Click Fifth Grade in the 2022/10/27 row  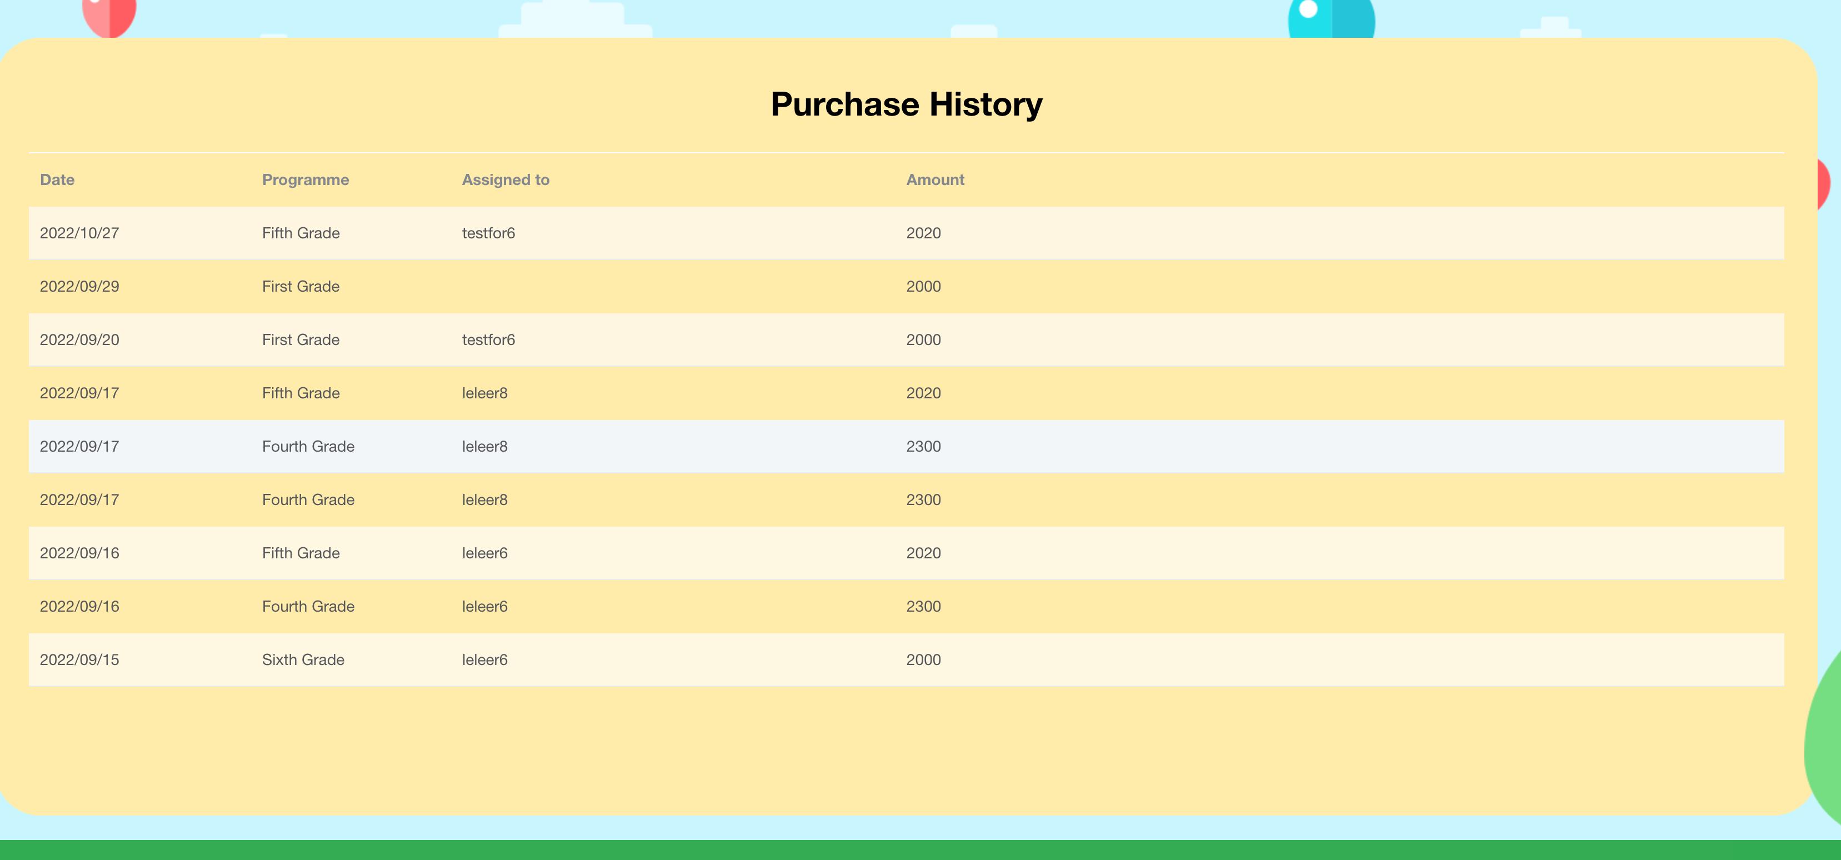(x=301, y=233)
